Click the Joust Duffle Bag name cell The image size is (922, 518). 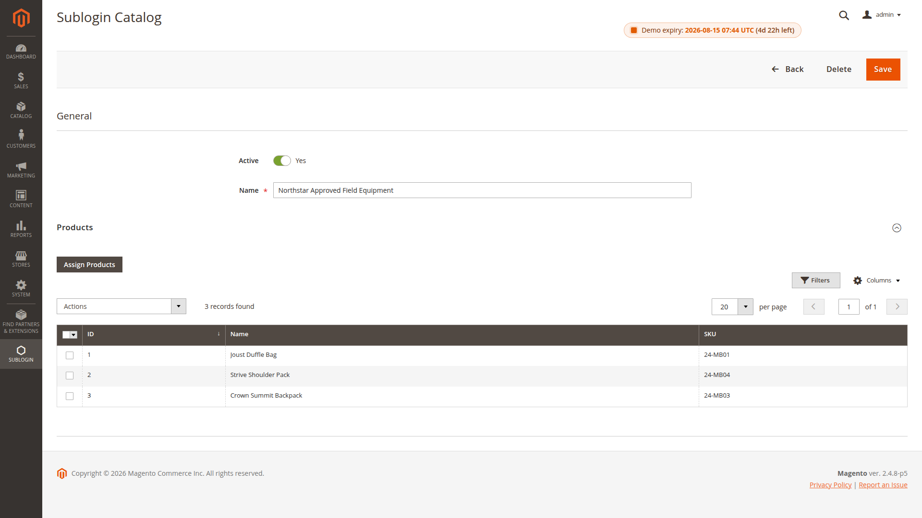[x=462, y=355]
